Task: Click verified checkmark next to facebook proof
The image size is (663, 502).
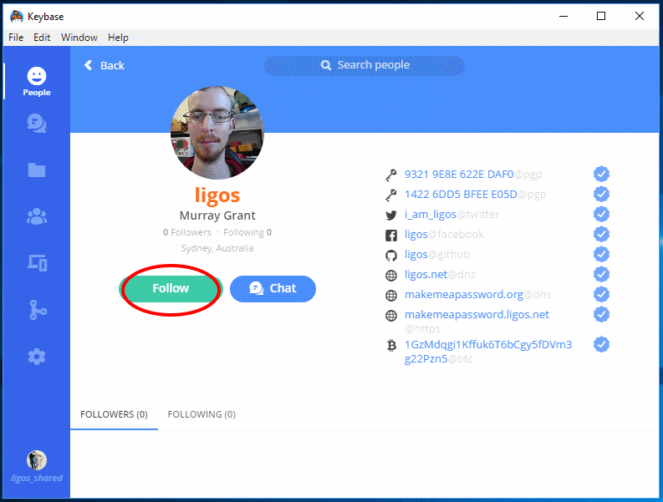Action: click(x=601, y=234)
